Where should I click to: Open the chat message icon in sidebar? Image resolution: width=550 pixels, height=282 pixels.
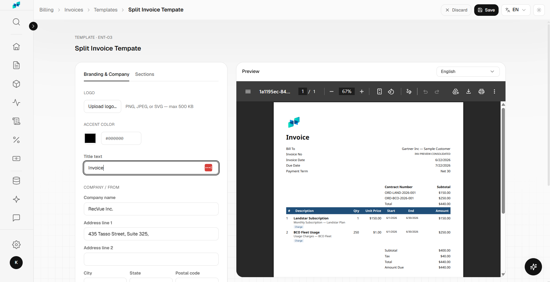16,218
